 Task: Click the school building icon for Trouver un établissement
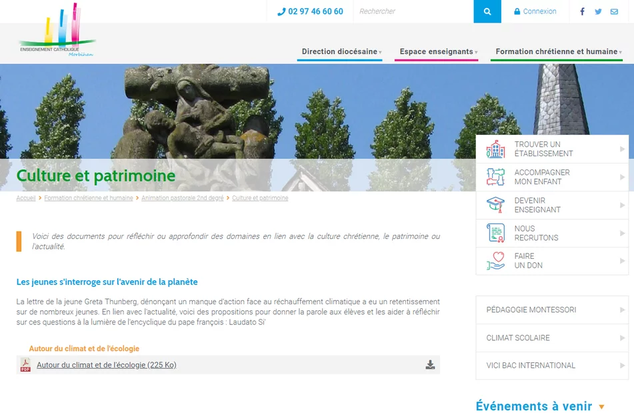coord(495,149)
